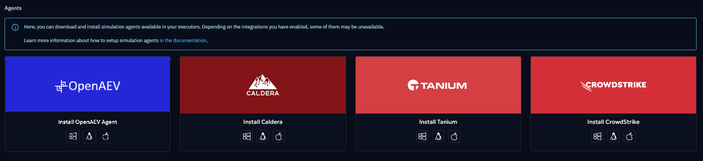
Task: Click the Install CrowdStrike title text
Action: click(613, 122)
